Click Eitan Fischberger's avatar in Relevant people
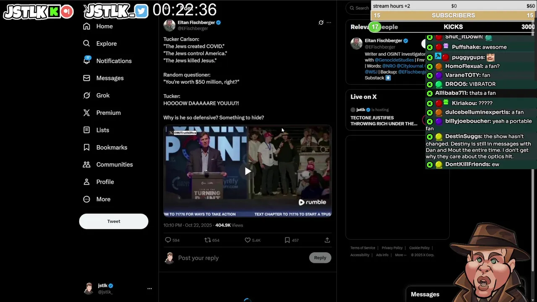The image size is (537, 302). (x=356, y=44)
